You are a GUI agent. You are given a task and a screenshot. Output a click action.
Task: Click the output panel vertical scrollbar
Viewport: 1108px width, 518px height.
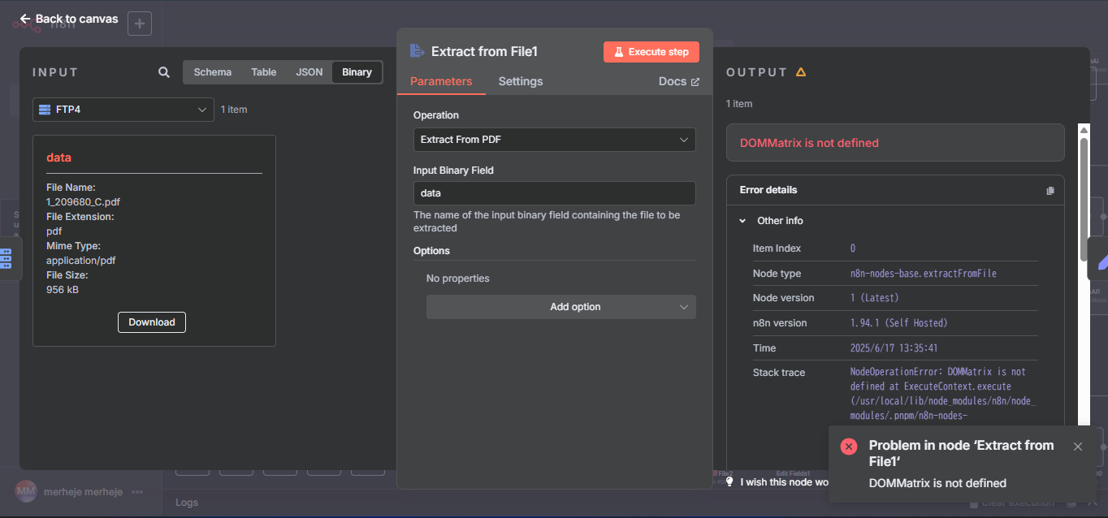pyautogui.click(x=1084, y=200)
